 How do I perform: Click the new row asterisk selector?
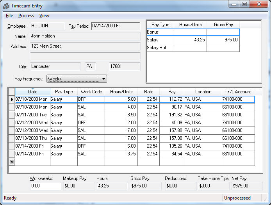12,162
